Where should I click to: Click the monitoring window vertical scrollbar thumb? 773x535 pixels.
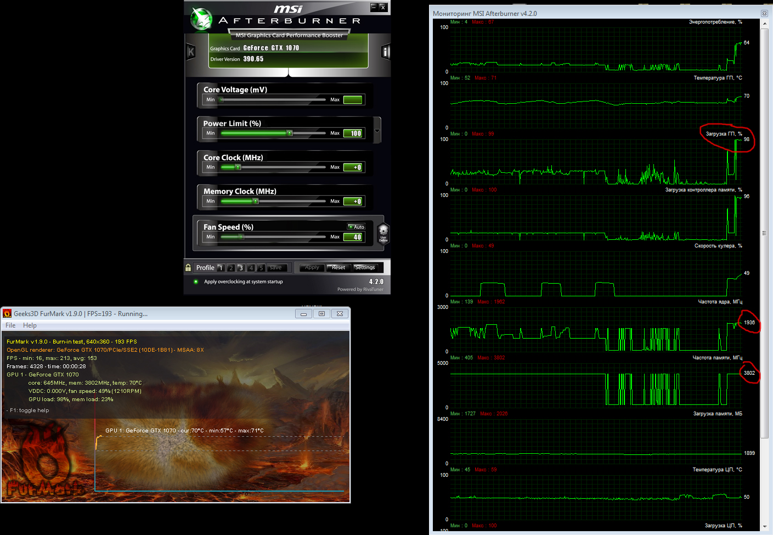tap(765, 233)
